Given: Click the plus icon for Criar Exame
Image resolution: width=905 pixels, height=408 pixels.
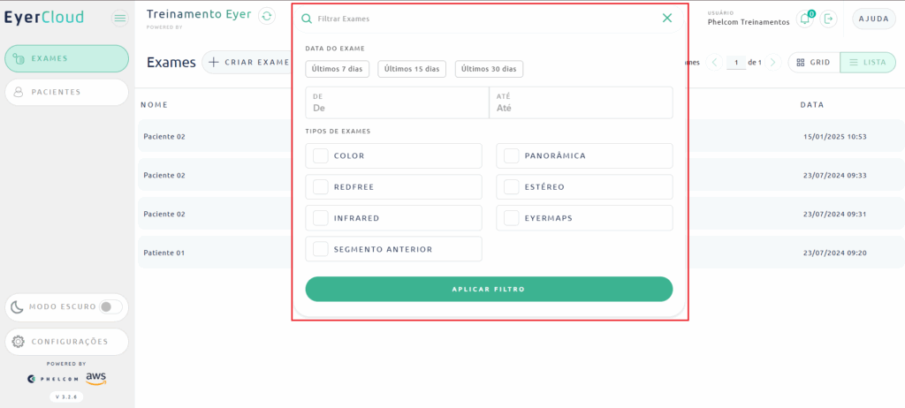Looking at the screenshot, I should click(214, 62).
